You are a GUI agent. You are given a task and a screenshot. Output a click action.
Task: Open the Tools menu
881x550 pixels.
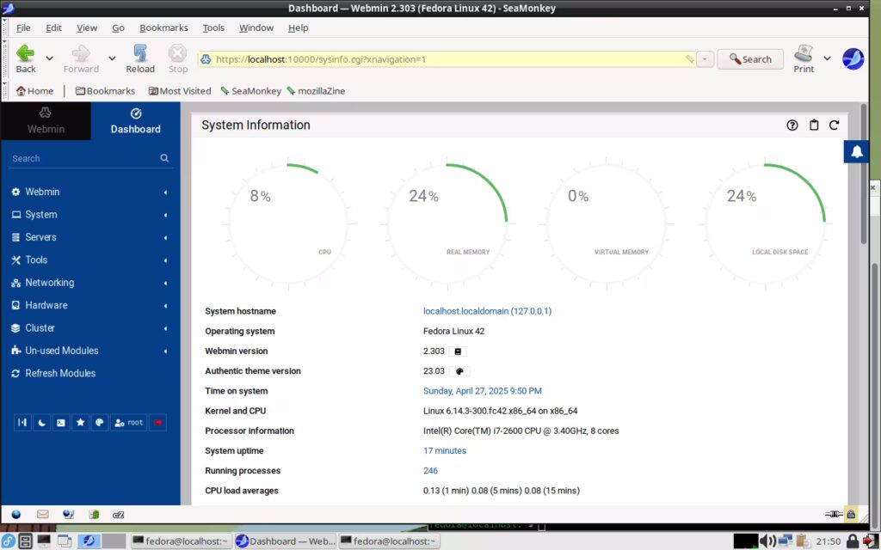pos(213,27)
